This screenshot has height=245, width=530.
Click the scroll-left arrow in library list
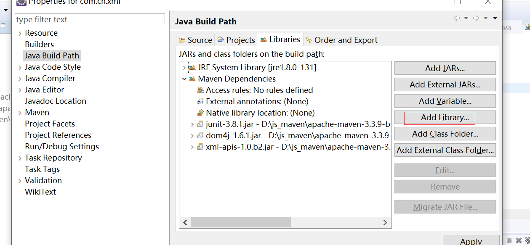click(x=185, y=222)
